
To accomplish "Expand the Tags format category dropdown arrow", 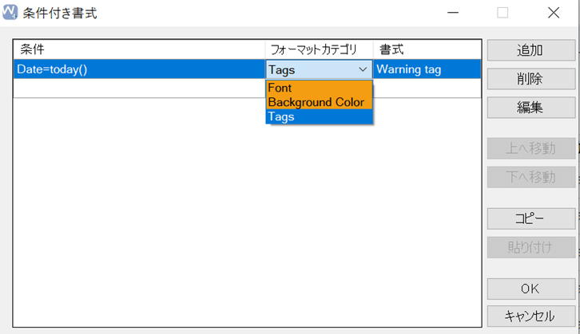I will 363,69.
